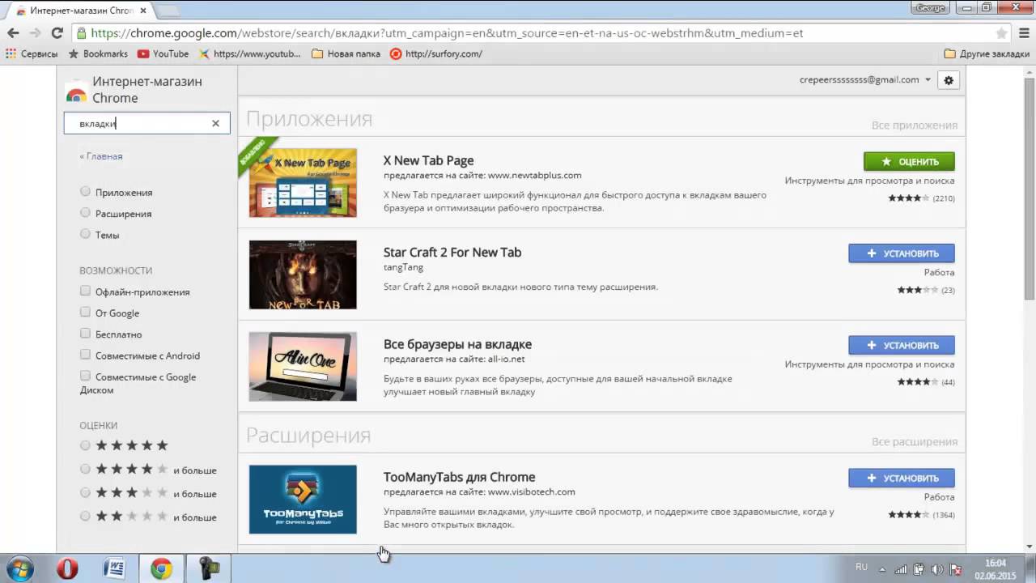Bookmark page with the star icon

pyautogui.click(x=1002, y=33)
